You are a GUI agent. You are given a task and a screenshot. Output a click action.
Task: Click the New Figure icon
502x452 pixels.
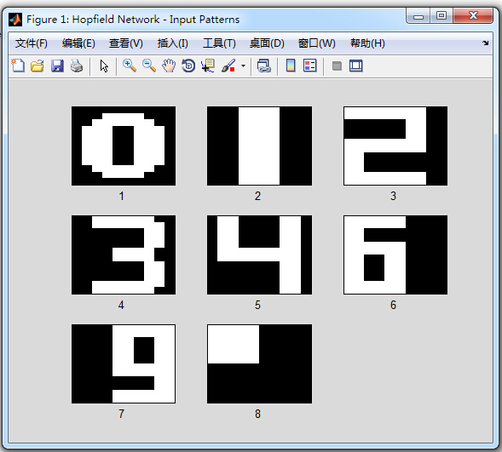pyautogui.click(x=18, y=66)
